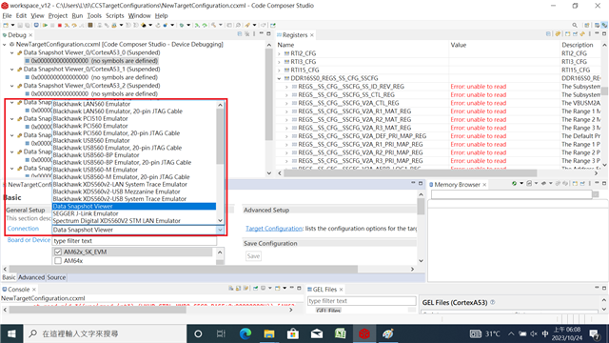Collapse the CortexA53_1 debug thread node
The width and height of the screenshot is (609, 343).
(12, 70)
